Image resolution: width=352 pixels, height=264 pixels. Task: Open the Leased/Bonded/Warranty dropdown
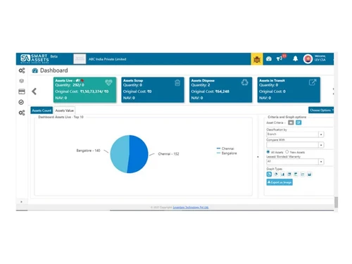click(x=295, y=161)
